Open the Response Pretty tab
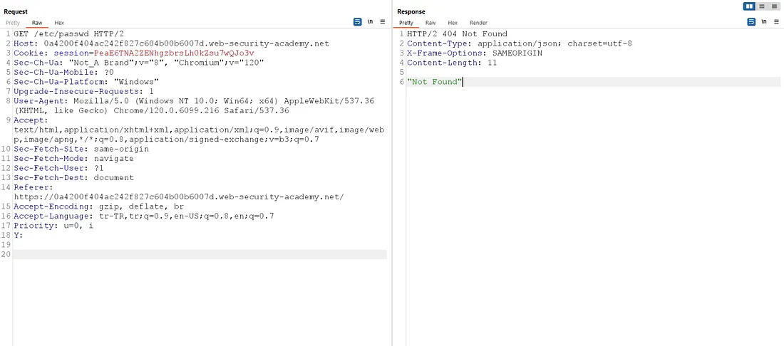Screen dimensions: 784x346 [x=406, y=23]
